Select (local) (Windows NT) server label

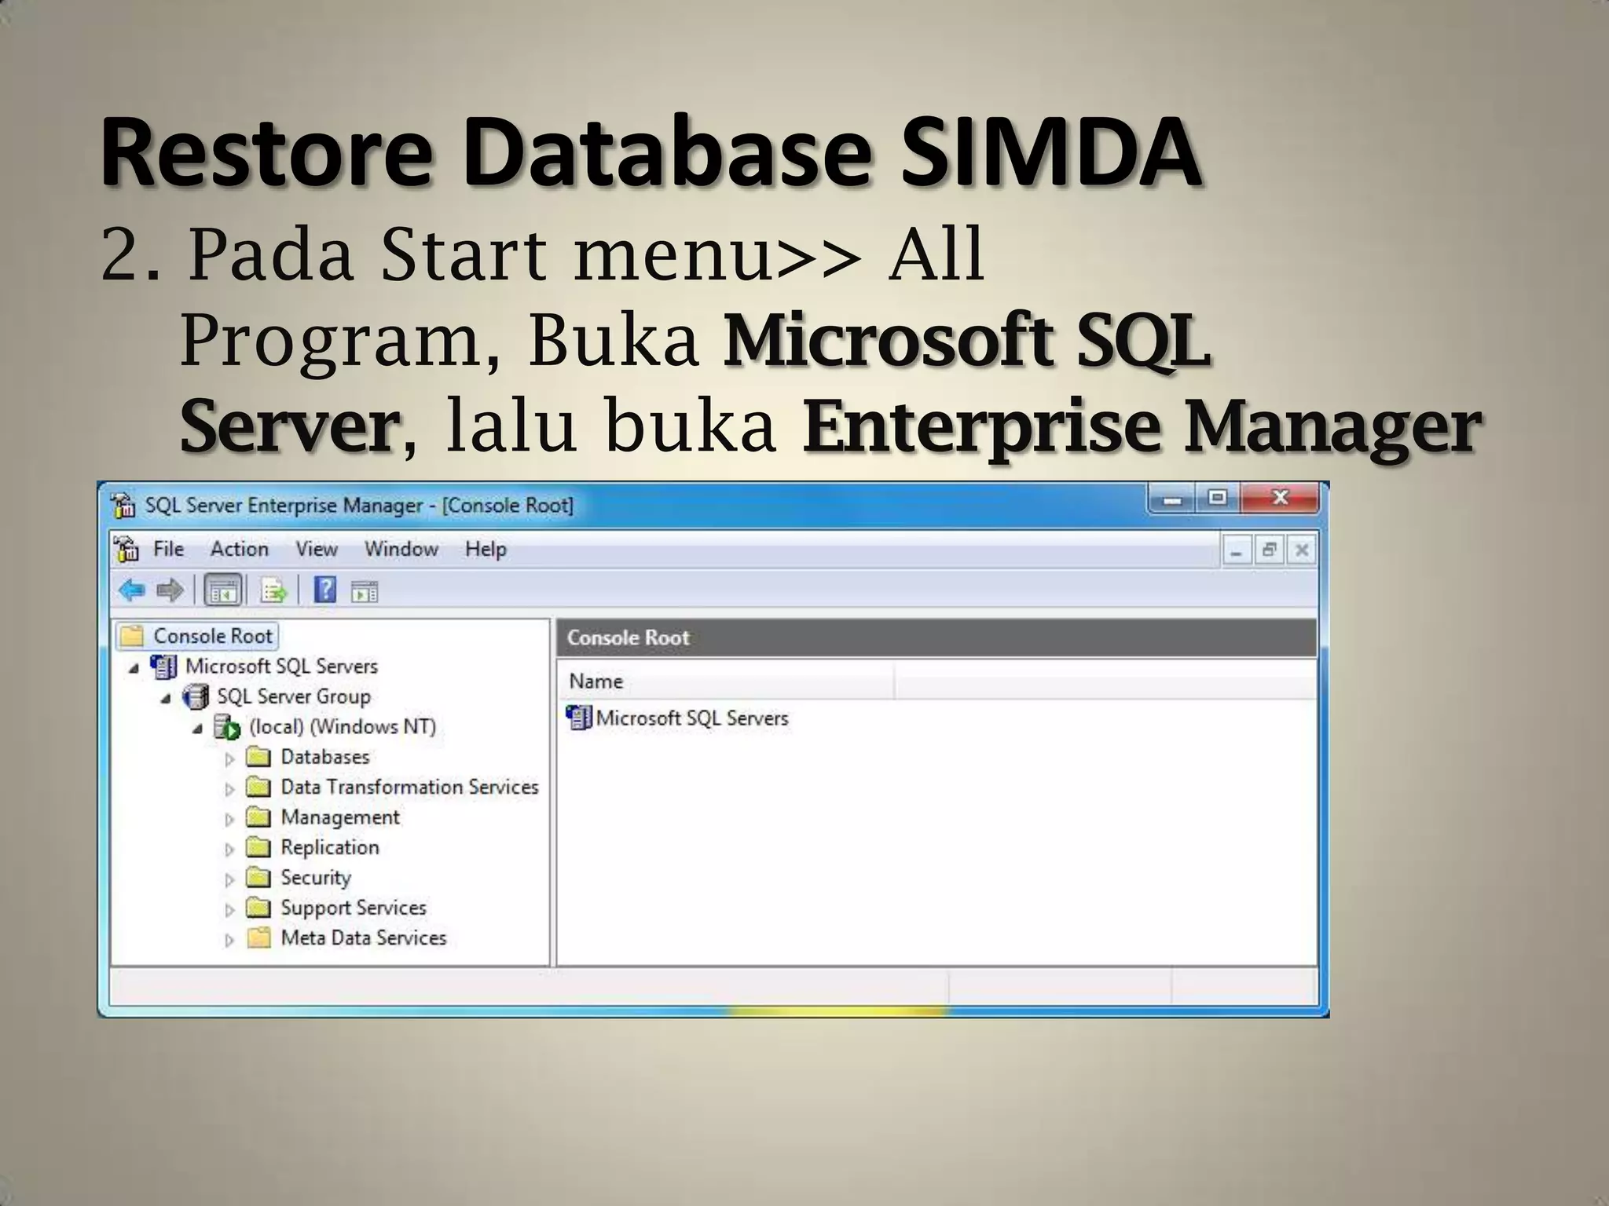[343, 727]
